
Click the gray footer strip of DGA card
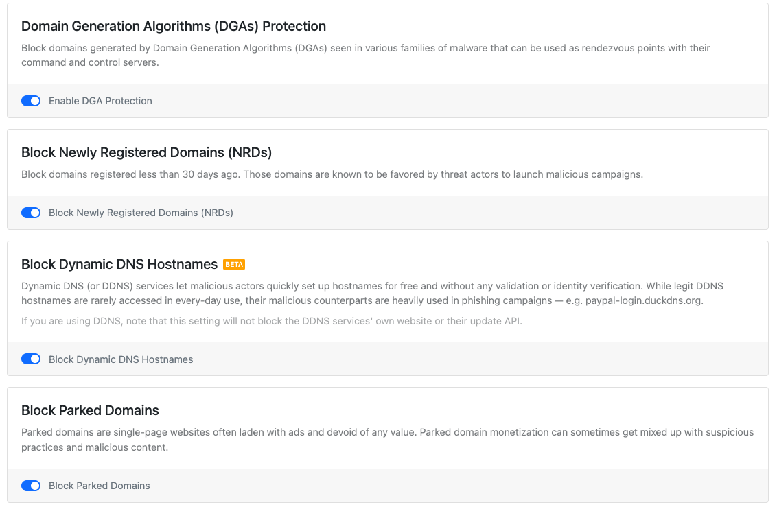(x=388, y=101)
